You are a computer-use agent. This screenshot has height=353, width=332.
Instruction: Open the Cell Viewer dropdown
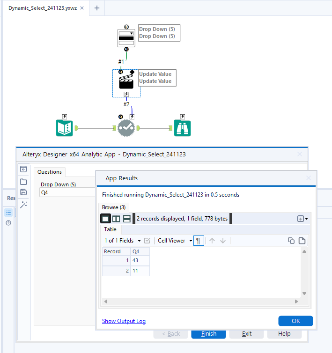[x=175, y=241]
